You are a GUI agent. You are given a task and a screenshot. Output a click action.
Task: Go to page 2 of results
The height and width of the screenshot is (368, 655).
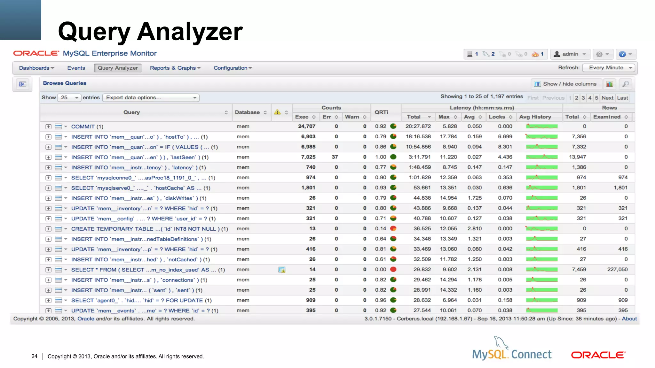coord(577,98)
